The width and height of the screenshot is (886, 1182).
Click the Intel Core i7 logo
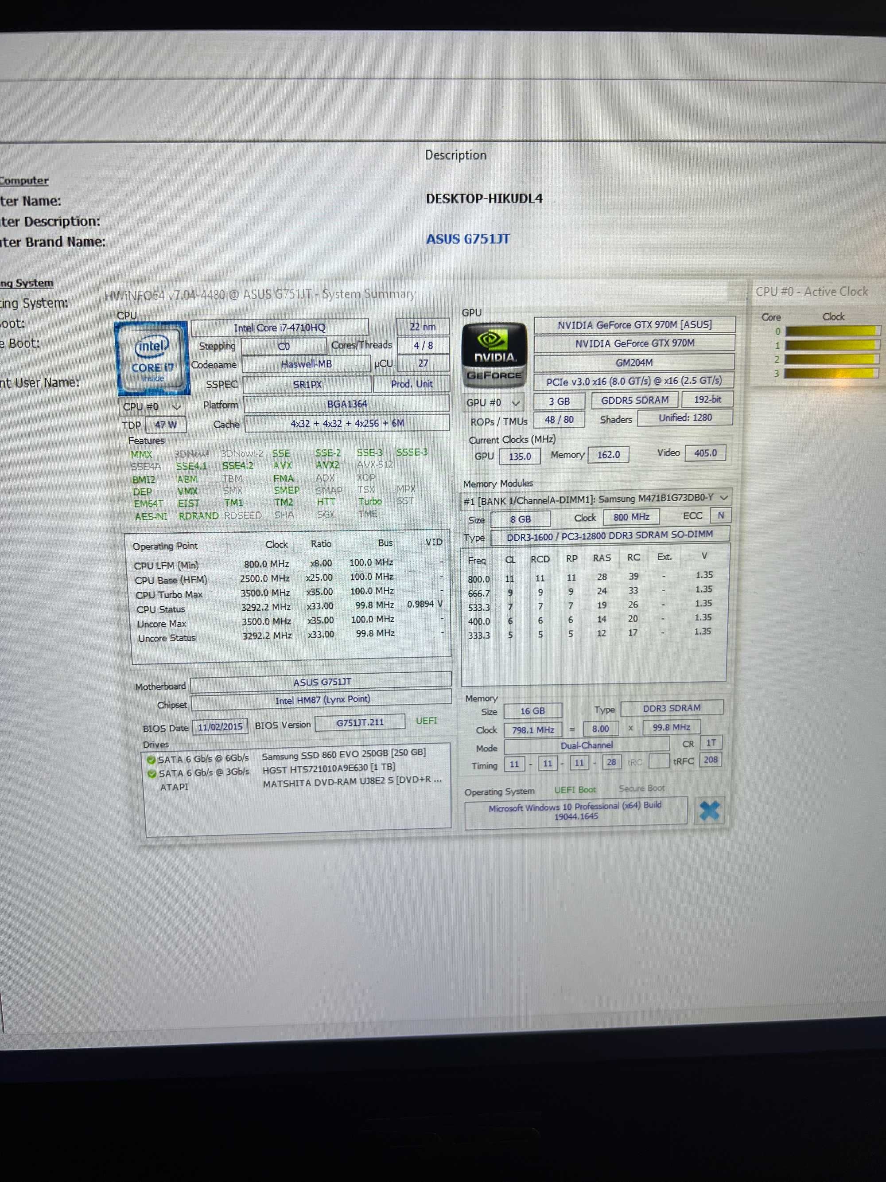[x=152, y=358]
